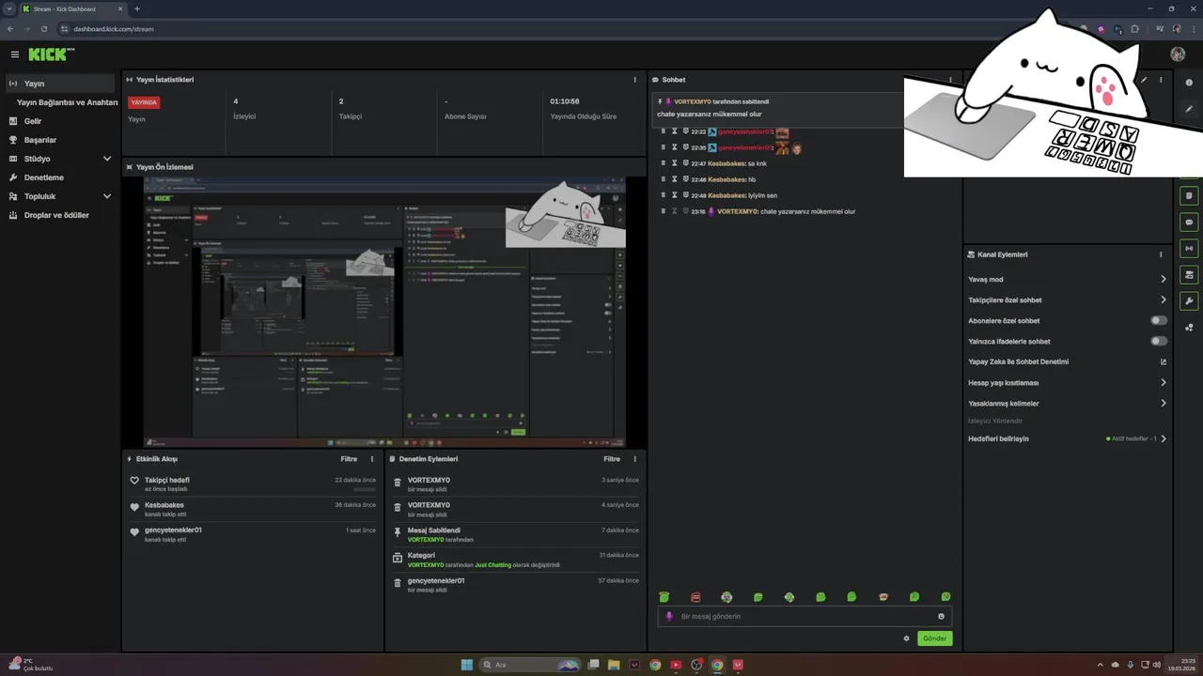
Task: Click the wrench icon in right toolbar
Action: (1189, 301)
